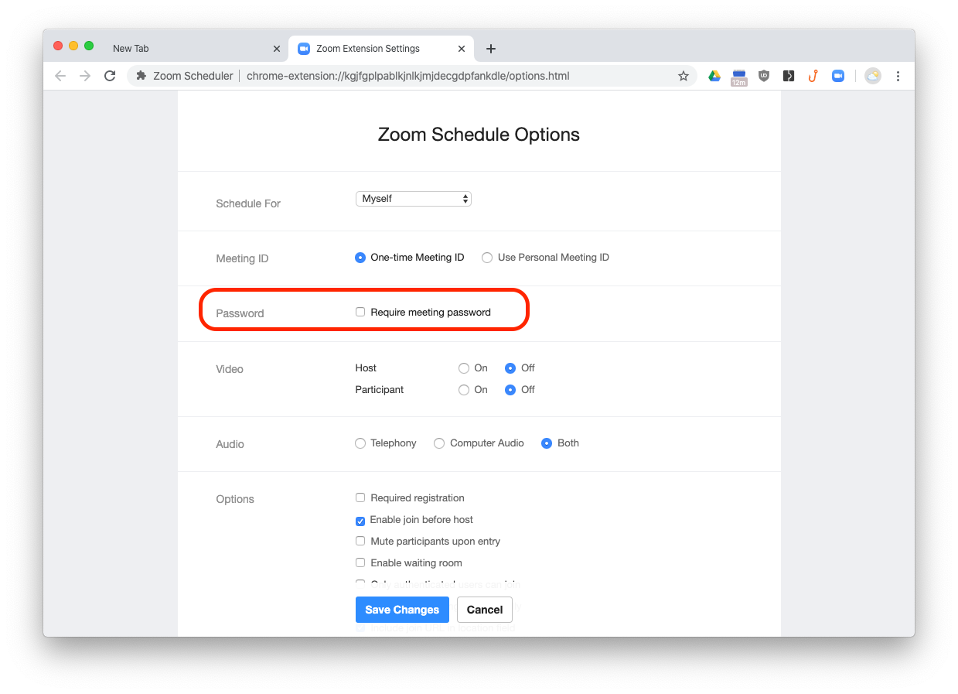Open the Chrome three-dot menu
This screenshot has height=694, width=958.
coord(898,76)
